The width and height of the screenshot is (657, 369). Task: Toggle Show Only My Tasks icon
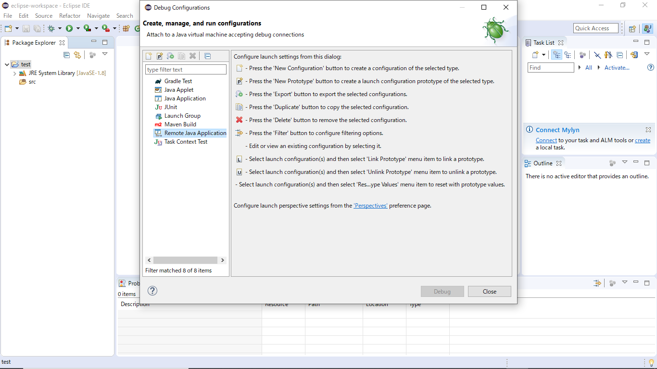tap(608, 55)
